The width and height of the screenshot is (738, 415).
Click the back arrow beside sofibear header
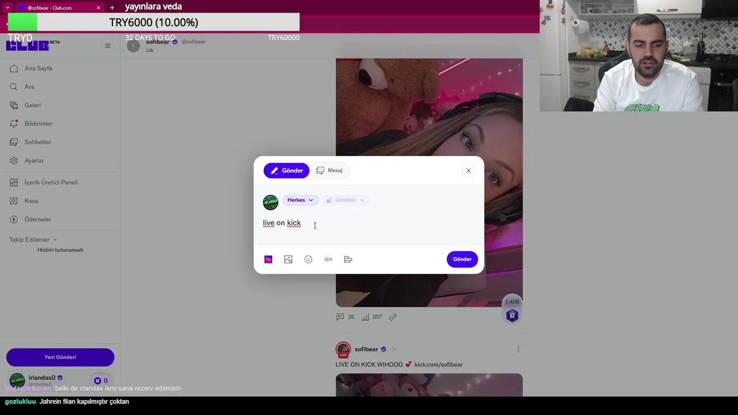pyautogui.click(x=133, y=46)
